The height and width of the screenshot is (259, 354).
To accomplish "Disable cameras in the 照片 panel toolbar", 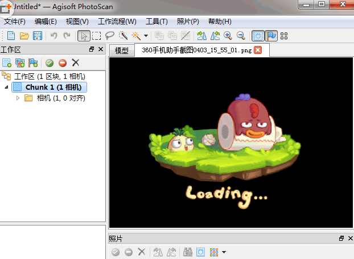I will click(129, 252).
